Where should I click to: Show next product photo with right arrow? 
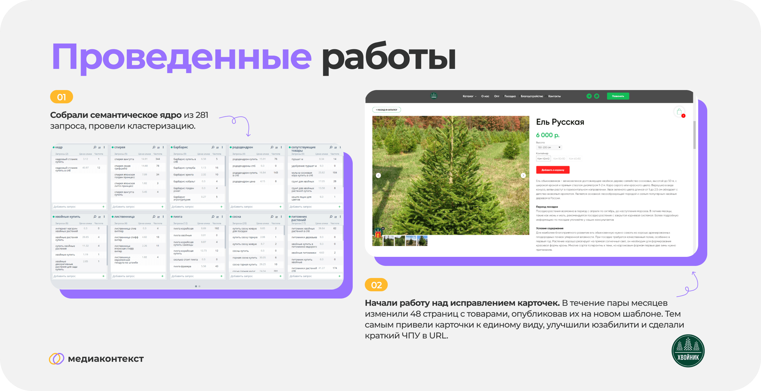pyautogui.click(x=523, y=175)
